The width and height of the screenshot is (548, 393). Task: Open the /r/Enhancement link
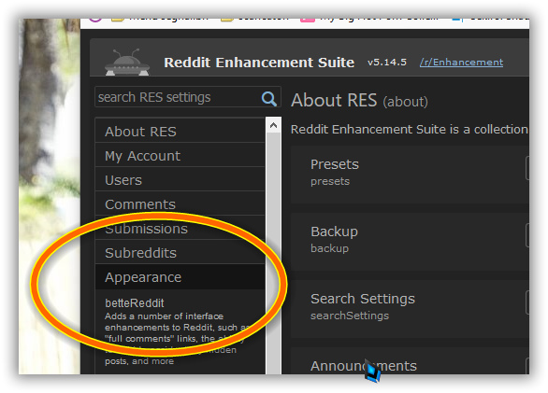coord(461,63)
